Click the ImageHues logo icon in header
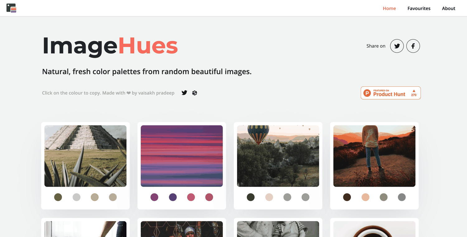This screenshot has height=237, width=467. pos(11,8)
